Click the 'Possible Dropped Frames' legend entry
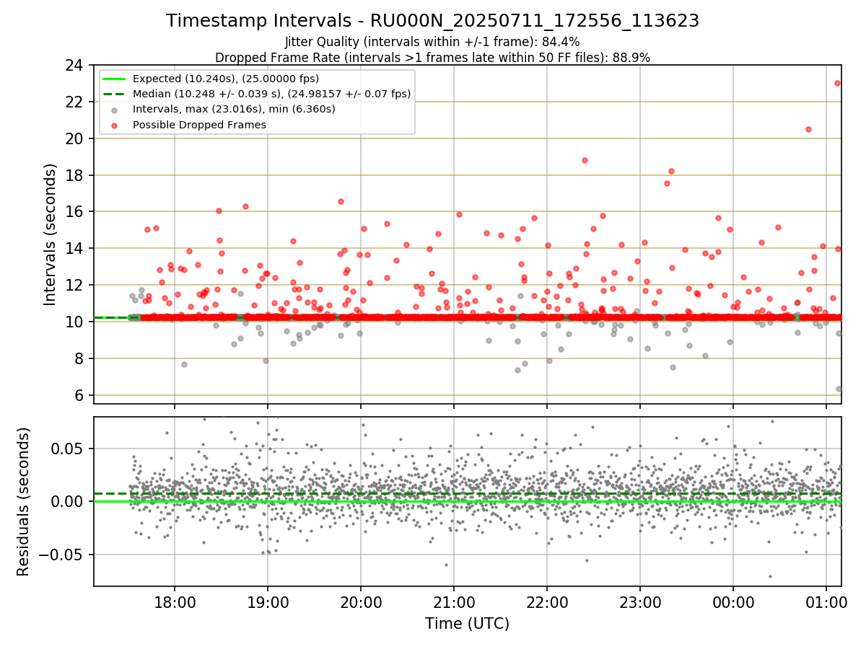The width and height of the screenshot is (866, 649). click(199, 125)
